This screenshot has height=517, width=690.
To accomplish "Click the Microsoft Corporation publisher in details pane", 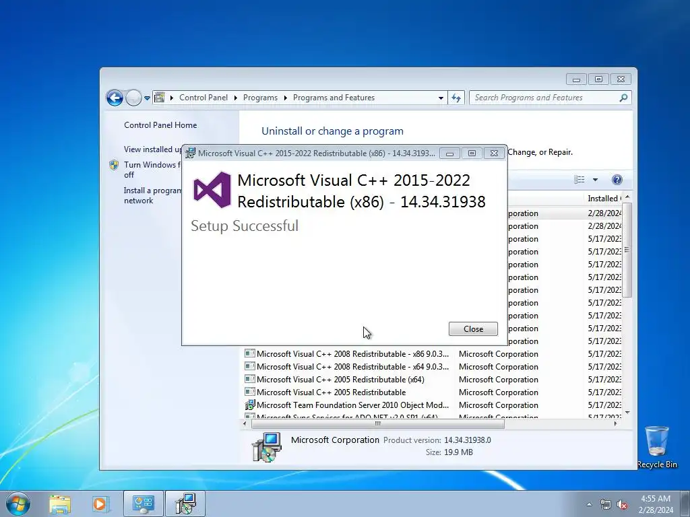I will pos(335,440).
